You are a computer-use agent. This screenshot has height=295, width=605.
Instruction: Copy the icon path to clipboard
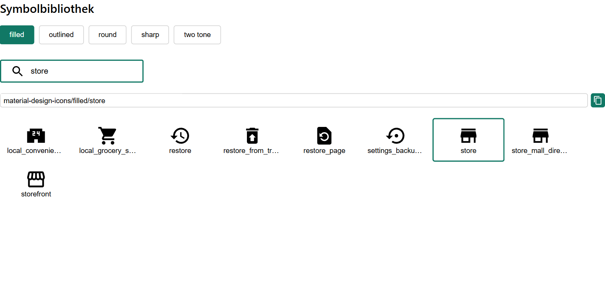point(598,100)
